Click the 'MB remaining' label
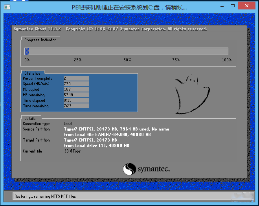The width and height of the screenshot is (259, 206). pos(34,95)
